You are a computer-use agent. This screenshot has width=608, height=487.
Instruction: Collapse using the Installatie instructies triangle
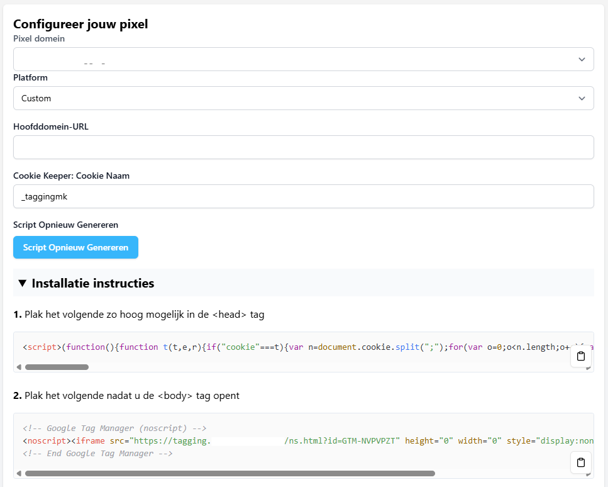23,283
